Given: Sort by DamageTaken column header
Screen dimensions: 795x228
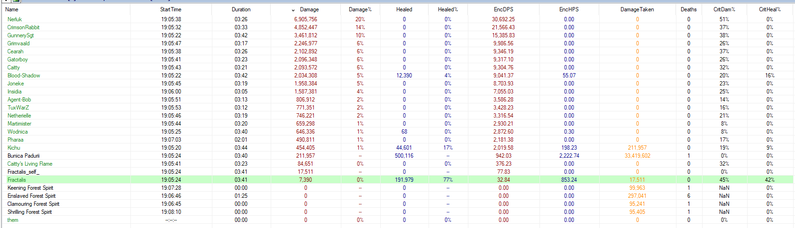Looking at the screenshot, I should coord(637,9).
